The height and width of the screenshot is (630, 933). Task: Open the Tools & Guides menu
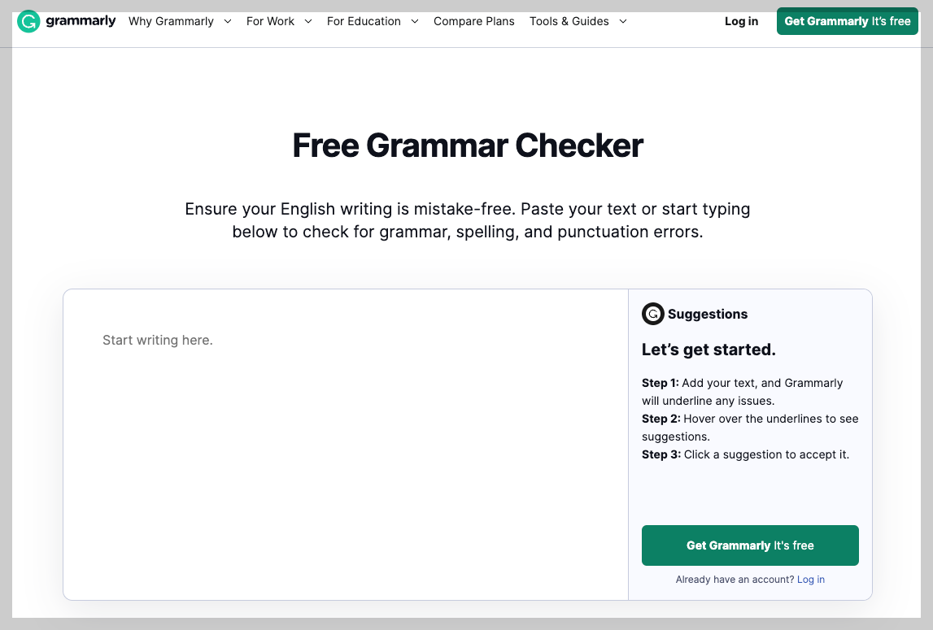(569, 21)
